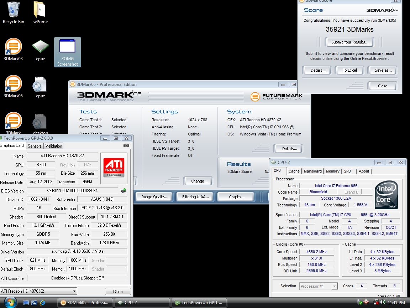Click Core Speed value 4650.2 MHz
The width and height of the screenshot is (410, 308).
click(316, 252)
